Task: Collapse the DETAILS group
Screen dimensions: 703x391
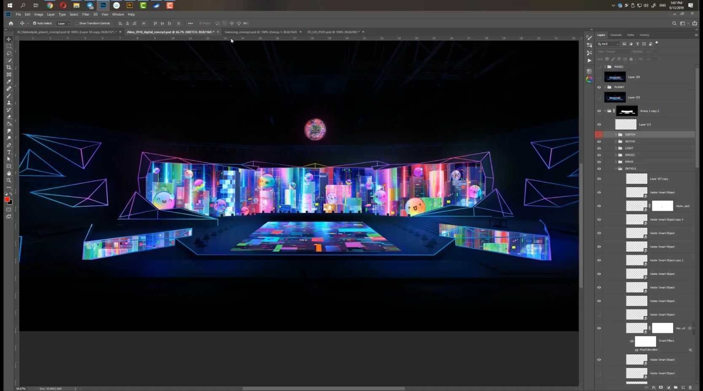Action: [x=616, y=169]
